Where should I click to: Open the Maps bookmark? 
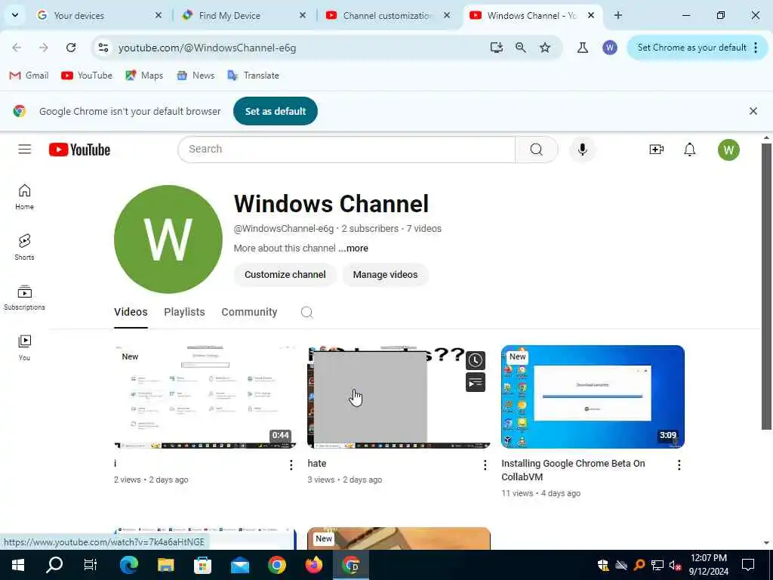(x=144, y=76)
